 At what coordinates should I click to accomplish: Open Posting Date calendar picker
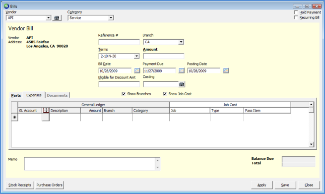pos(226,70)
